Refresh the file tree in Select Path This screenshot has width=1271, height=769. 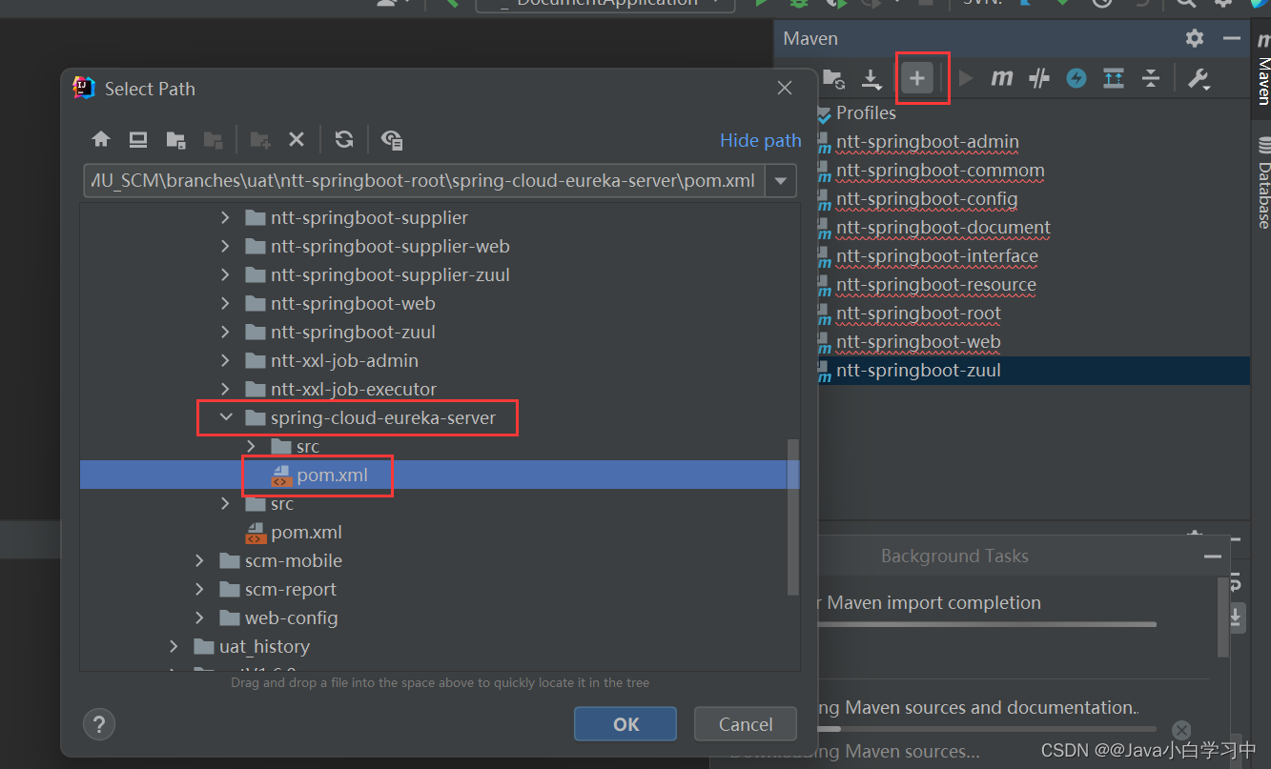tap(344, 140)
